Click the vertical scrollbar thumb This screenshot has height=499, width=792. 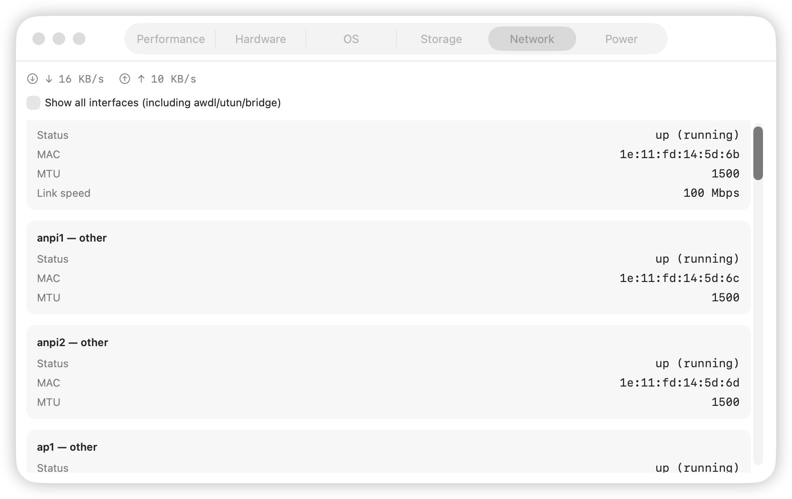pyautogui.click(x=758, y=153)
